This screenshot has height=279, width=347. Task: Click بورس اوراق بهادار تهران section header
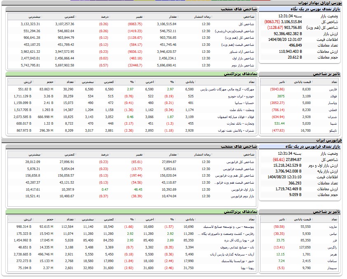(x=325, y=2)
